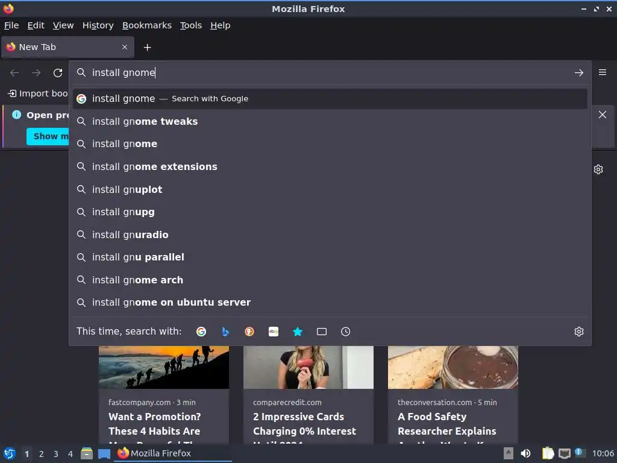The width and height of the screenshot is (617, 463).
Task: Click show desktop icon in taskbar
Action: [104, 454]
